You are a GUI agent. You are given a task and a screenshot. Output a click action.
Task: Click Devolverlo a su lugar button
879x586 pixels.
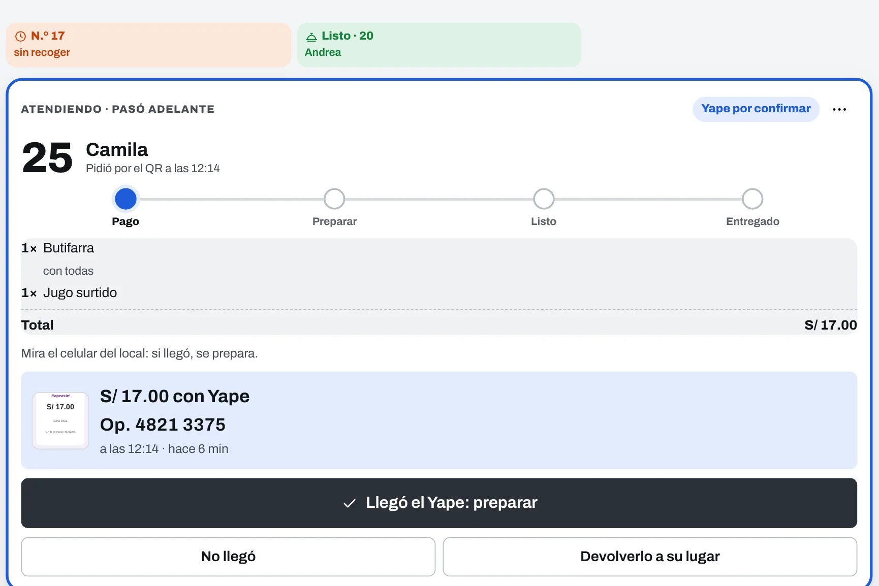point(650,557)
